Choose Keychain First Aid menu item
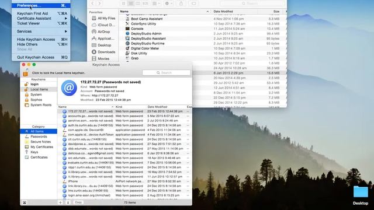Viewport: 374px width, 210px height. tap(41, 13)
